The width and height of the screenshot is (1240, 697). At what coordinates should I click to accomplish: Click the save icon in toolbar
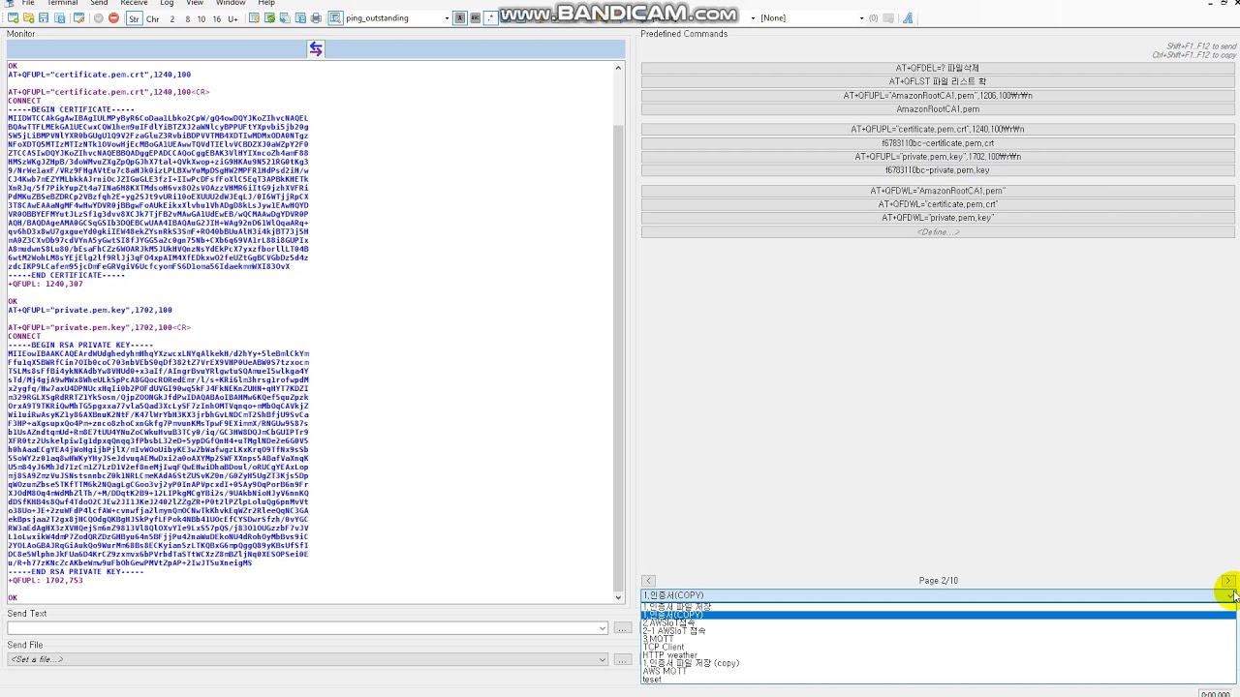click(44, 18)
